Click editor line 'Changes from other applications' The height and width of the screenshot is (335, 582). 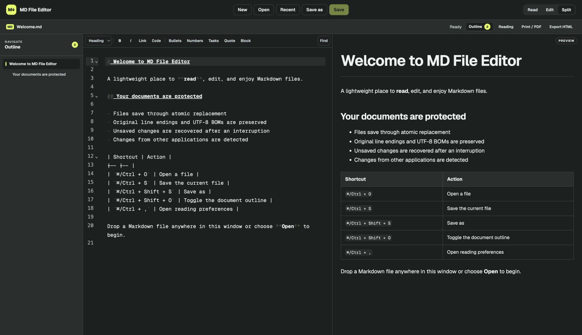tap(178, 140)
